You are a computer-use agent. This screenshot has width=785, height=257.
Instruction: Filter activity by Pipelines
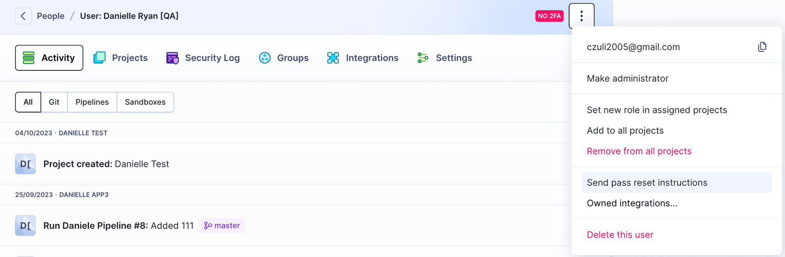(92, 102)
